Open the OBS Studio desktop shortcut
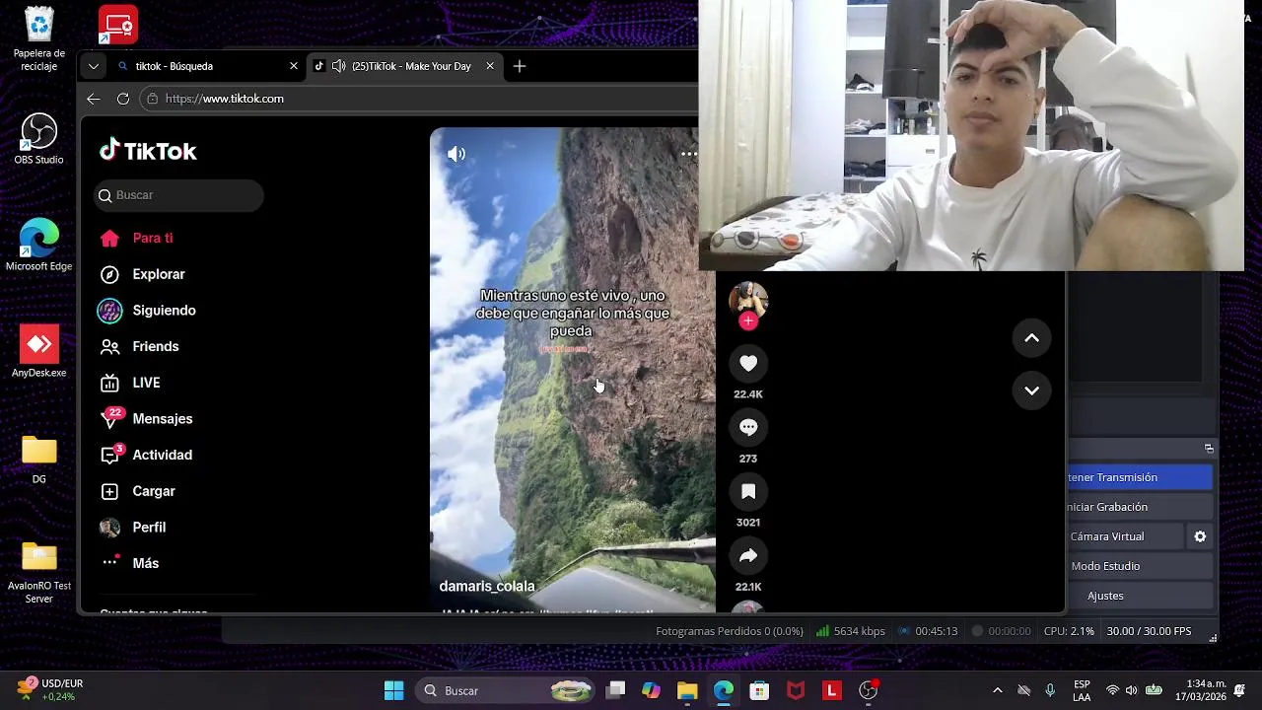 [39, 139]
